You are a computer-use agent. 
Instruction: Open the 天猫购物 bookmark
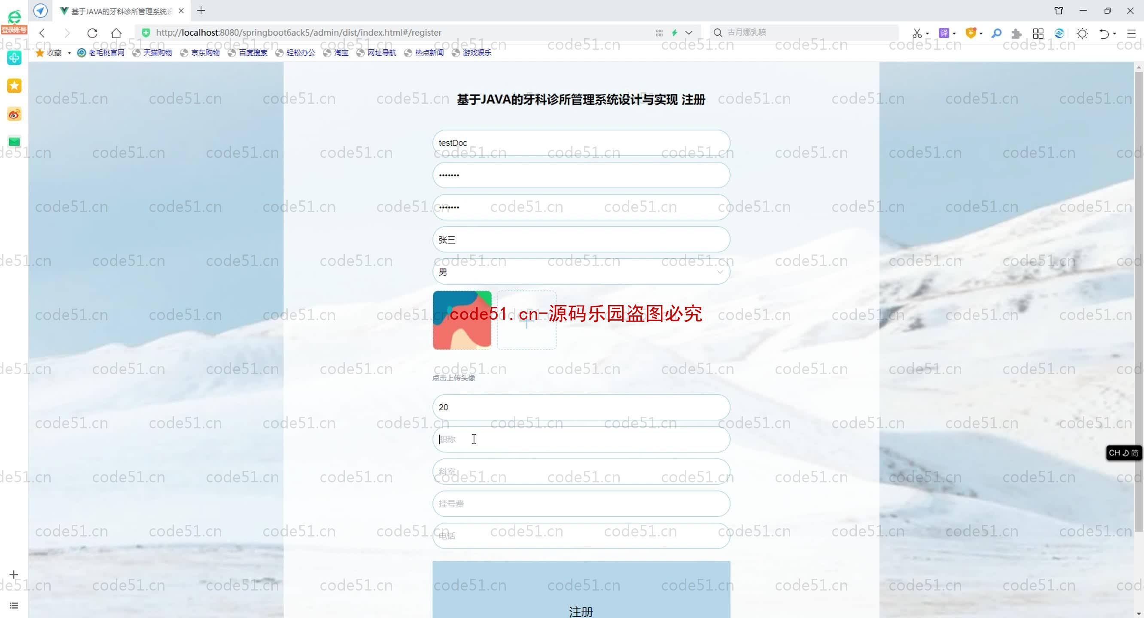[152, 53]
